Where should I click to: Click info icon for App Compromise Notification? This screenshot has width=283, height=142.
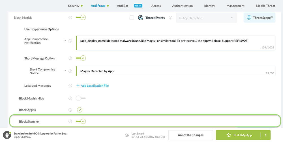click(x=70, y=41)
